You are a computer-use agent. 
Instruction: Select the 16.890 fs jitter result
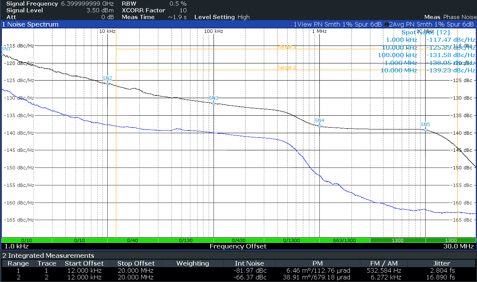tap(442, 277)
